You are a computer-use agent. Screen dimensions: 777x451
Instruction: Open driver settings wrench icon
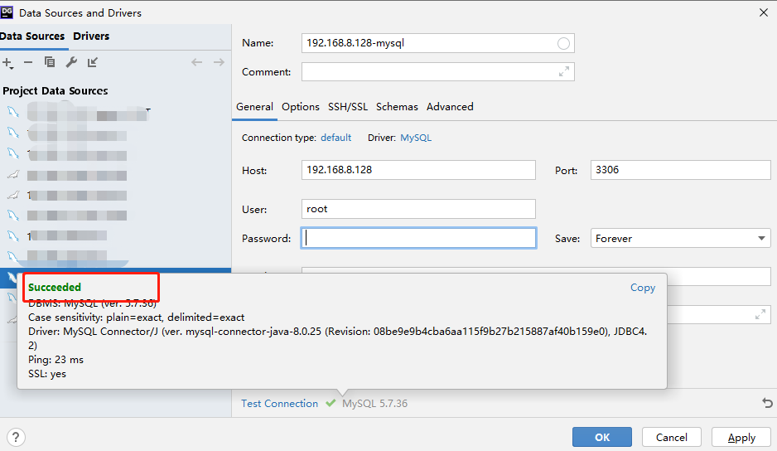click(x=71, y=62)
